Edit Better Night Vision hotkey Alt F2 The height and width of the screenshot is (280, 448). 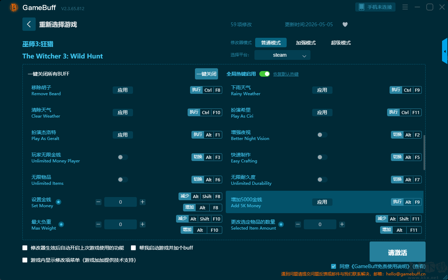point(406,135)
